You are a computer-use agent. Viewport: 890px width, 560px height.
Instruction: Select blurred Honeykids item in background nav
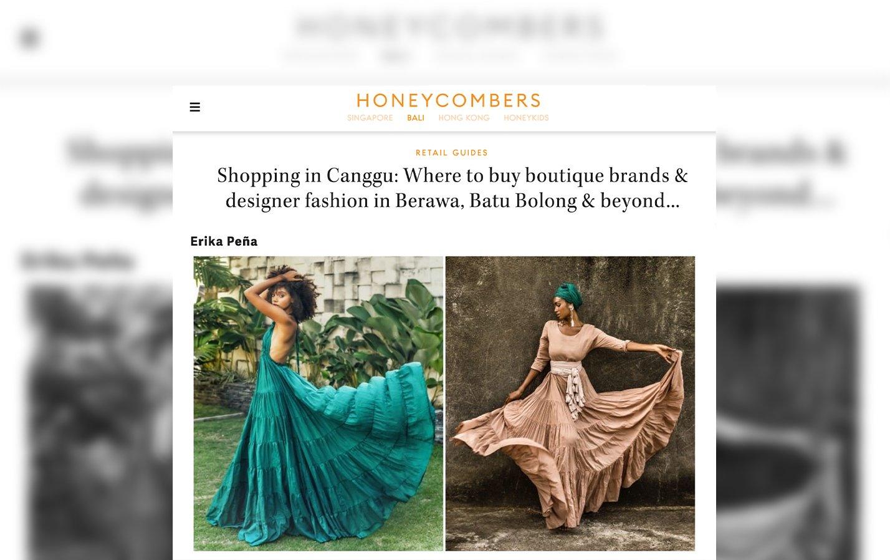click(580, 56)
